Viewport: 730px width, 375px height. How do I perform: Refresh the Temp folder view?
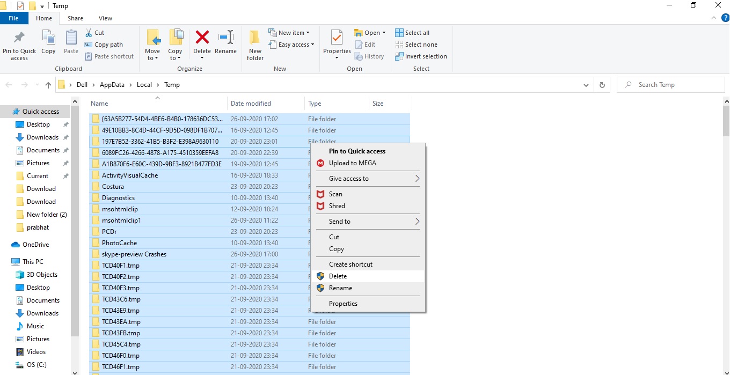pyautogui.click(x=602, y=85)
